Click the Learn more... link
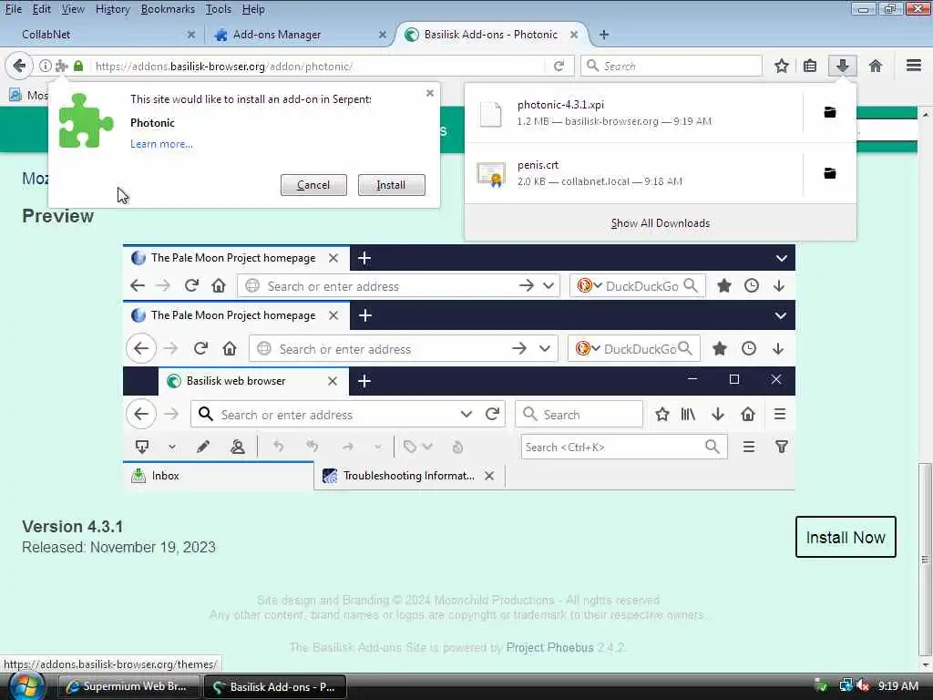933x700 pixels. (161, 144)
